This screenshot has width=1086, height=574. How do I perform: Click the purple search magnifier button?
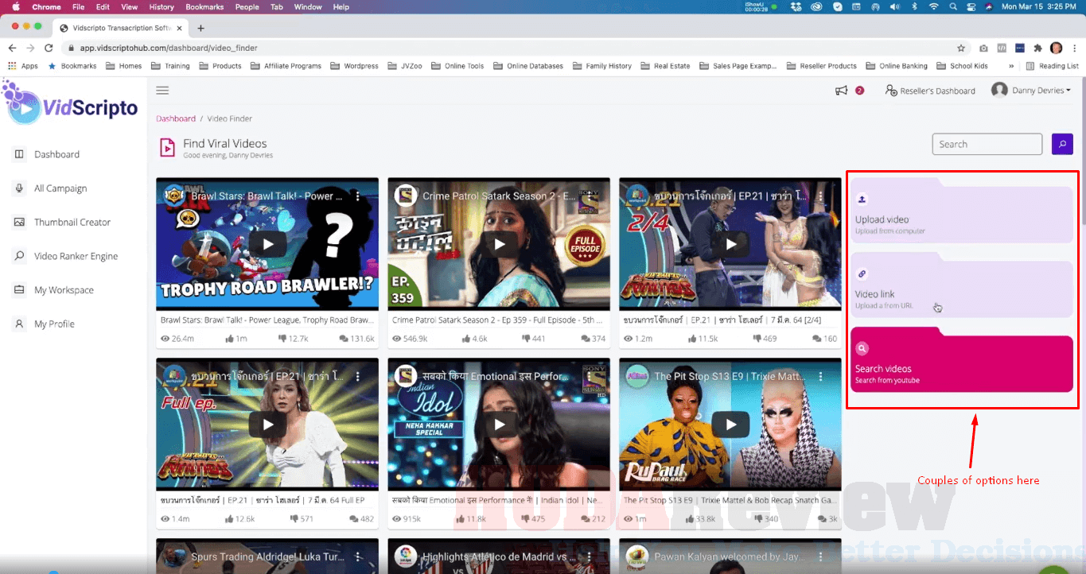(1062, 144)
